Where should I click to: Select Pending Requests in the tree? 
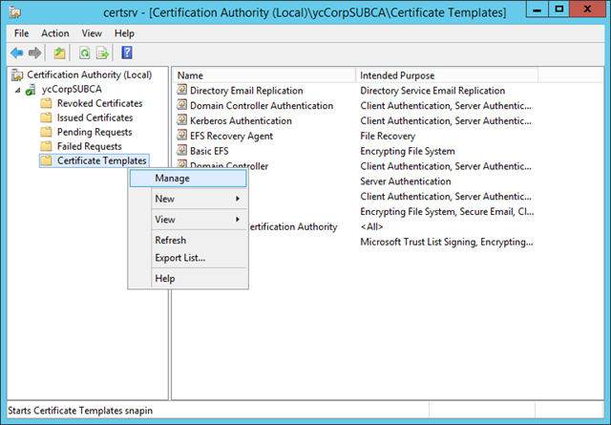coord(95,132)
